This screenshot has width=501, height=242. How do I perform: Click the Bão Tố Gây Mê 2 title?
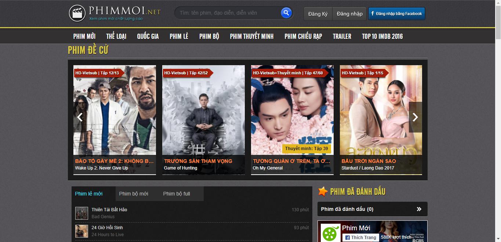(x=114, y=161)
